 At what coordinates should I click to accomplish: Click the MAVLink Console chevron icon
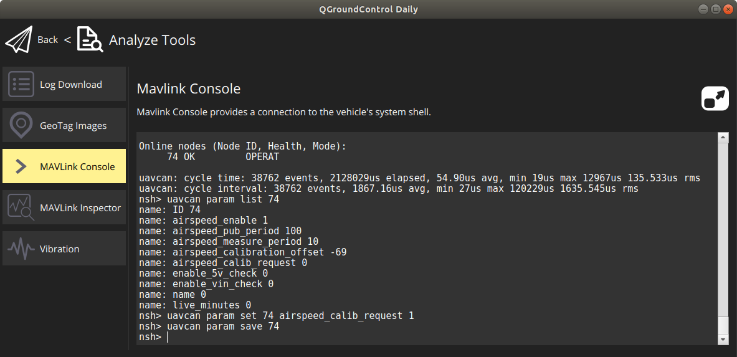[21, 166]
